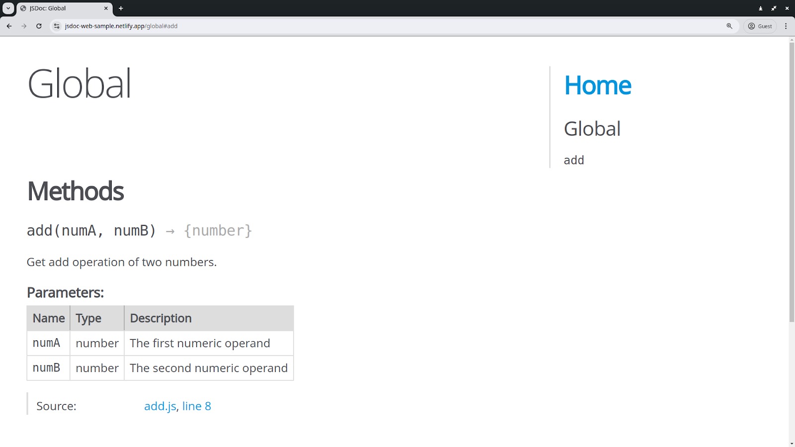Click the scrollbar up arrow
Image resolution: width=795 pixels, height=447 pixels.
click(x=792, y=40)
